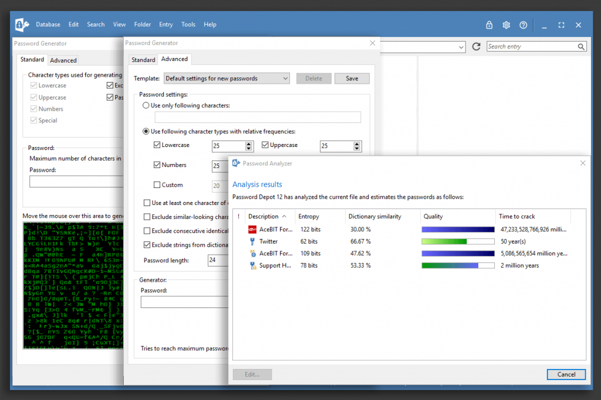Click quality bar of 122 bits entry
The width and height of the screenshot is (601, 400).
click(x=458, y=230)
